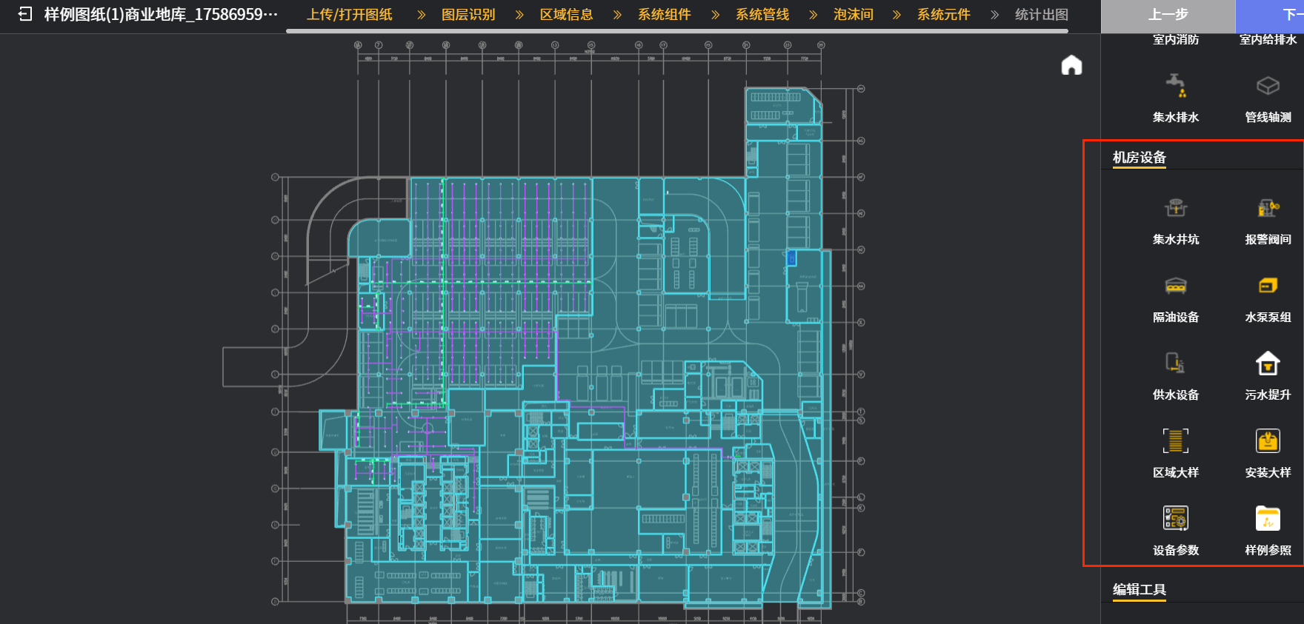The height and width of the screenshot is (624, 1304).
Task: Go to the 图层识别 step
Action: [x=468, y=15]
